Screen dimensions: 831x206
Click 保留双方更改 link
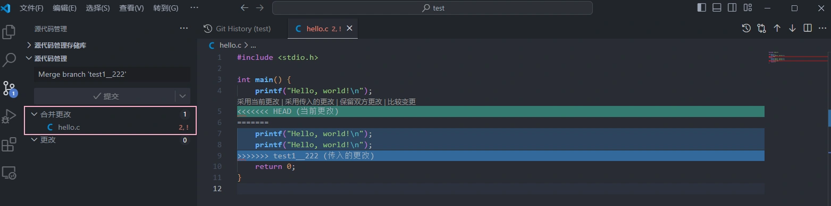tap(361, 102)
